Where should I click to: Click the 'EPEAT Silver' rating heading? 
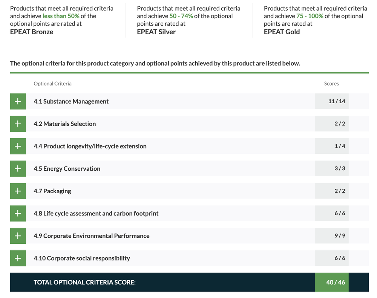(156, 32)
